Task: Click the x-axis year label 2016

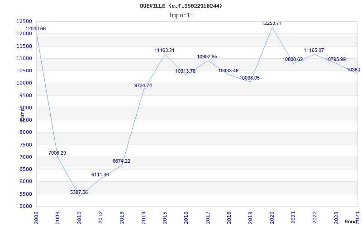Action: pos(186,218)
